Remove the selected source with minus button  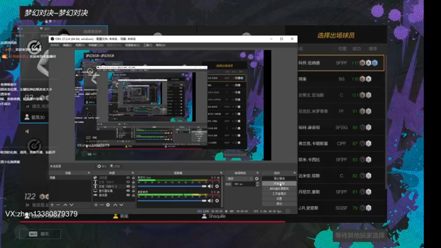(x=102, y=205)
